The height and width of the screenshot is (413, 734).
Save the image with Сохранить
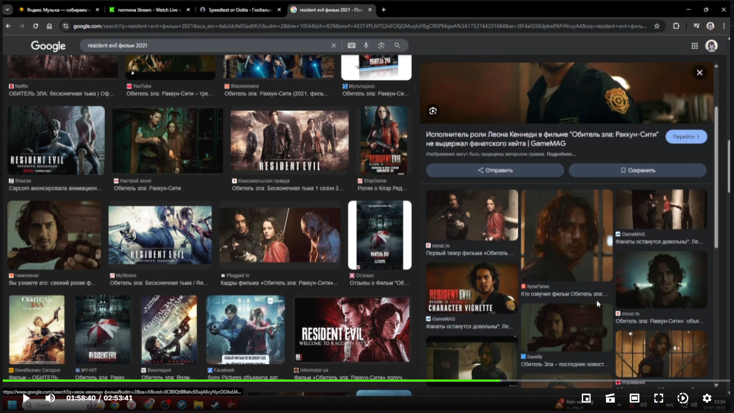(x=637, y=170)
